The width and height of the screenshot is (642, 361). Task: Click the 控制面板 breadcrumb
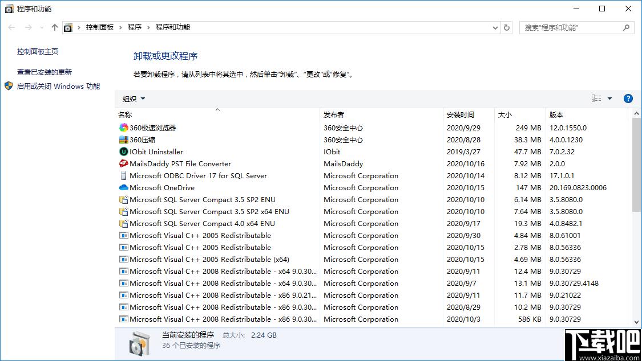pyautogui.click(x=99, y=27)
